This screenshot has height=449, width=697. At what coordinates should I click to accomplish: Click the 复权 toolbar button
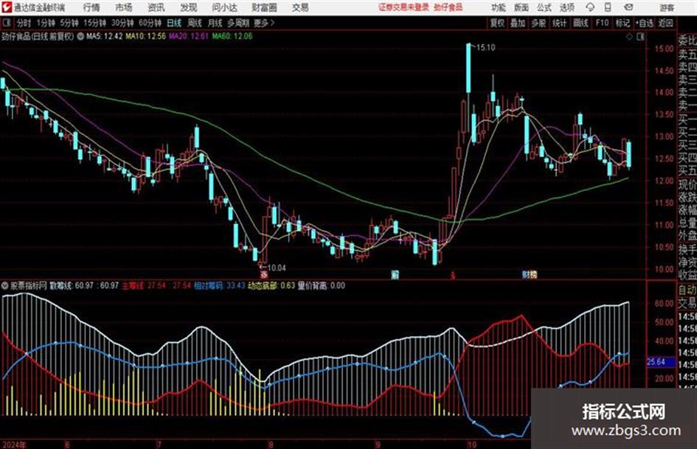point(497,23)
